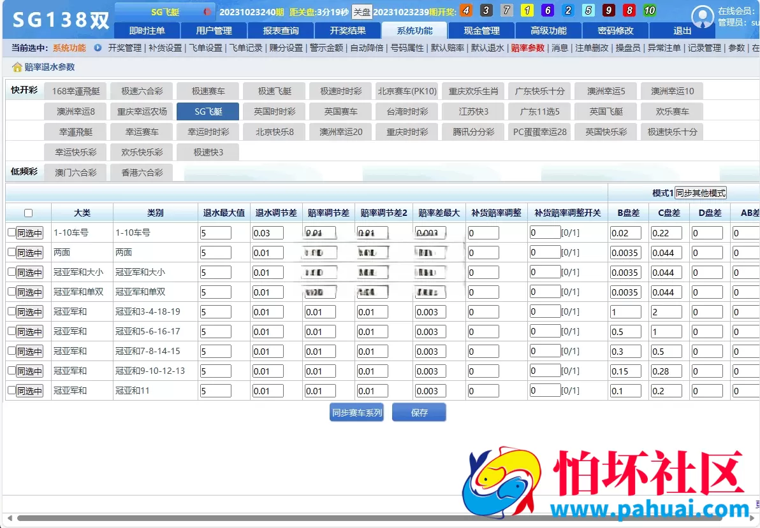760x528 pixels.
Task: Click the red lottery ball number 8
Action: [x=629, y=10]
